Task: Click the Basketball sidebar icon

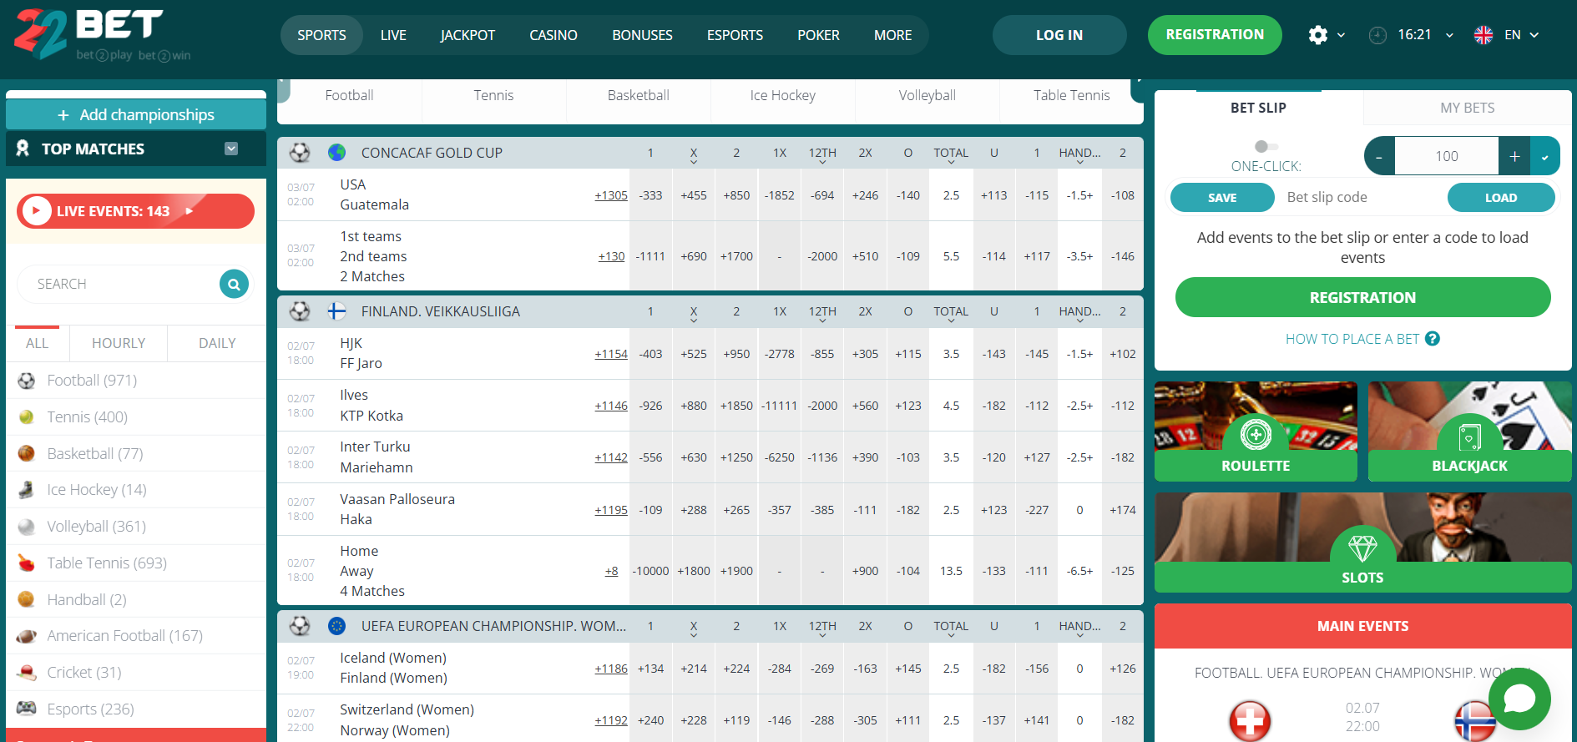Action: tap(27, 453)
